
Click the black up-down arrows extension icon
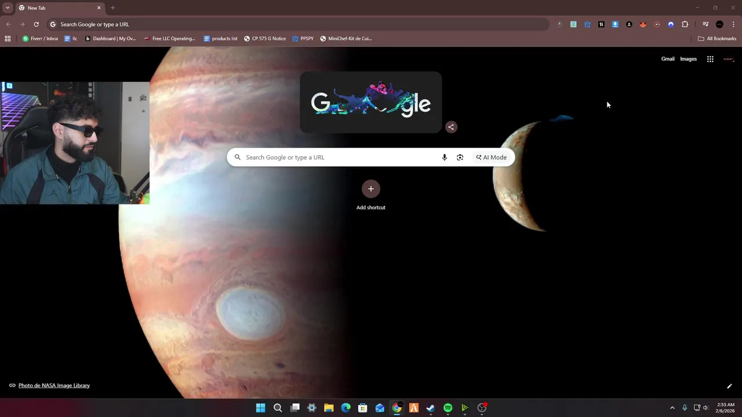[601, 24]
